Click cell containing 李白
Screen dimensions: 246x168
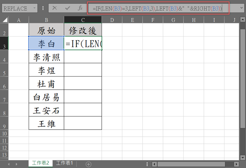click(46, 43)
